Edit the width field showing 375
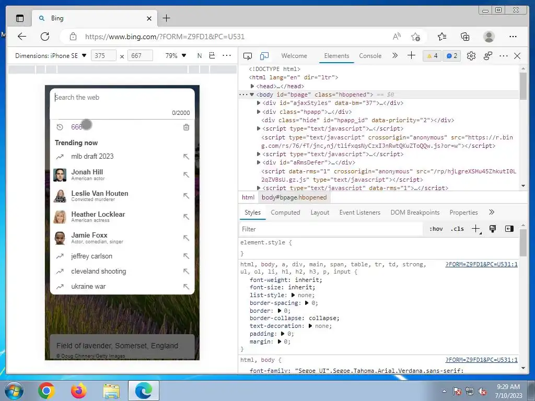 103,55
